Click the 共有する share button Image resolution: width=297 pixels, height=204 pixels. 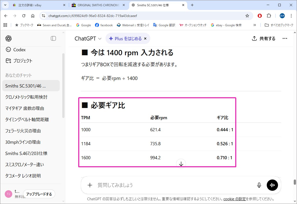(x=263, y=38)
